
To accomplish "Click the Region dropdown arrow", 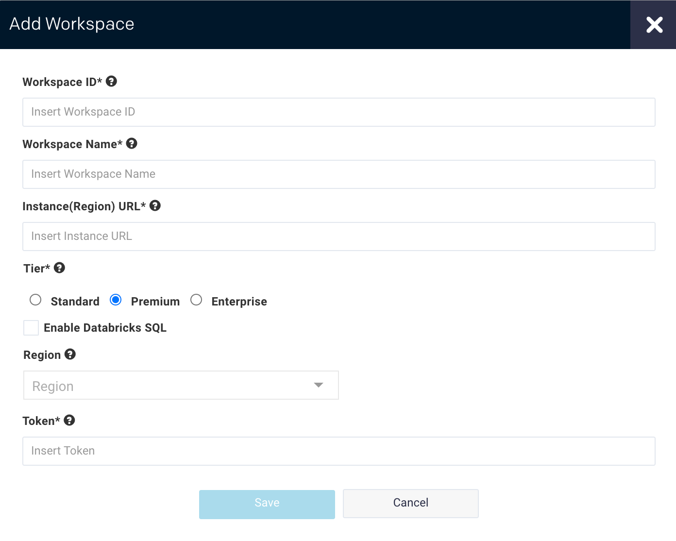I will 319,385.
